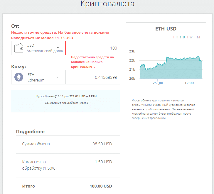This screenshot has height=194, width=214.
Task: Show the 1 W chart range
Action: (x=190, y=37)
